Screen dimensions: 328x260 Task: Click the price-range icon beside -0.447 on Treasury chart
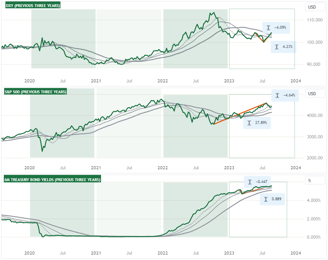(250, 182)
